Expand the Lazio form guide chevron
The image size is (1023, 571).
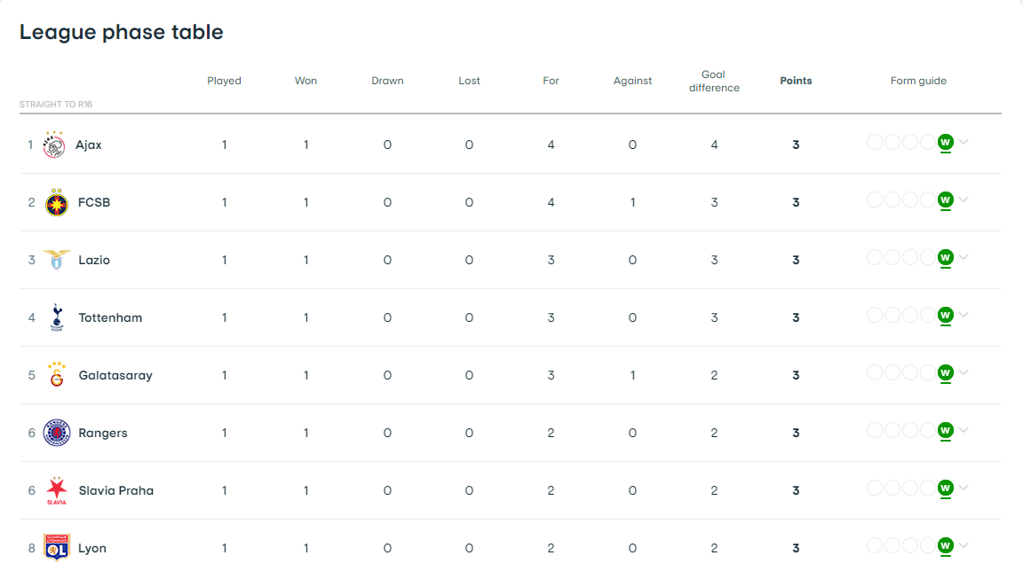pos(964,257)
